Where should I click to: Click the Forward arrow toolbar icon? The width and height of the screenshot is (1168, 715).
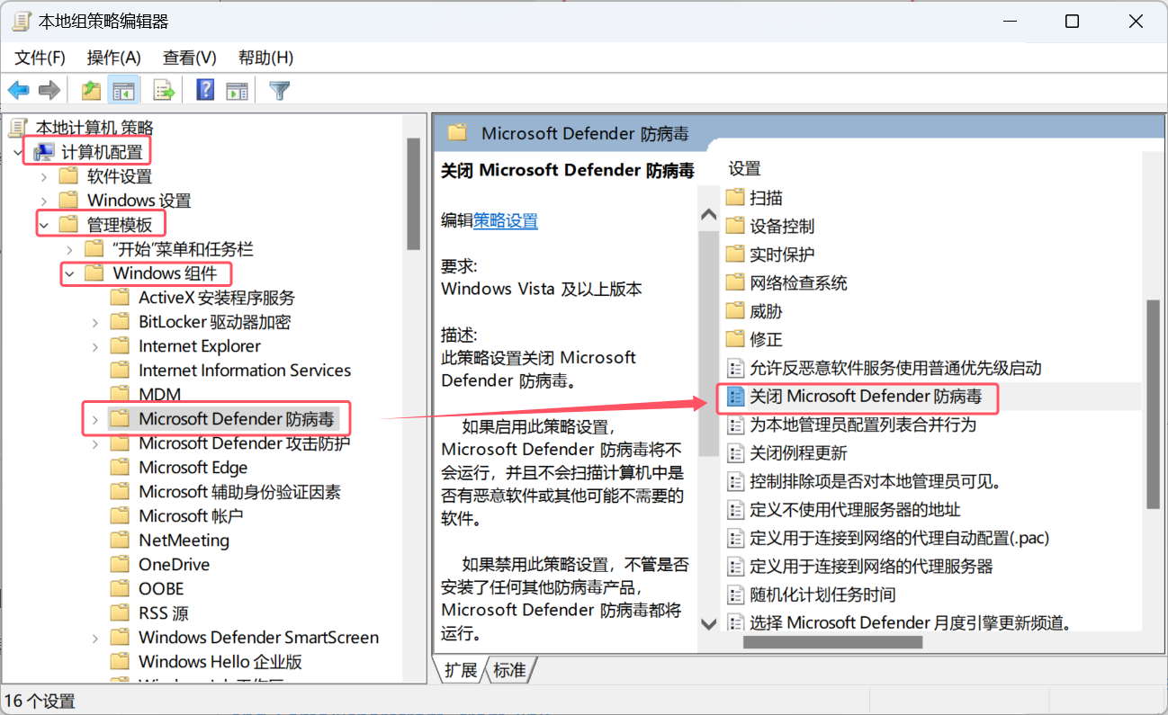click(x=49, y=90)
